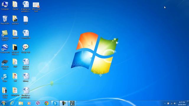The width and height of the screenshot is (189, 106).
Task: Launch Google Chrome from the taskbar
Action: click(x=47, y=103)
